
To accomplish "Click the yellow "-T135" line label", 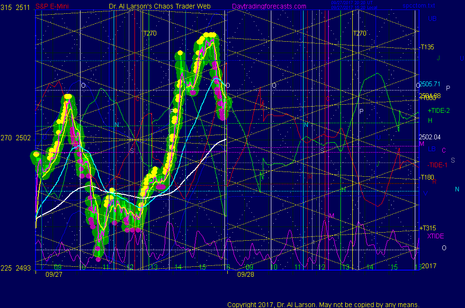I will (427, 47).
